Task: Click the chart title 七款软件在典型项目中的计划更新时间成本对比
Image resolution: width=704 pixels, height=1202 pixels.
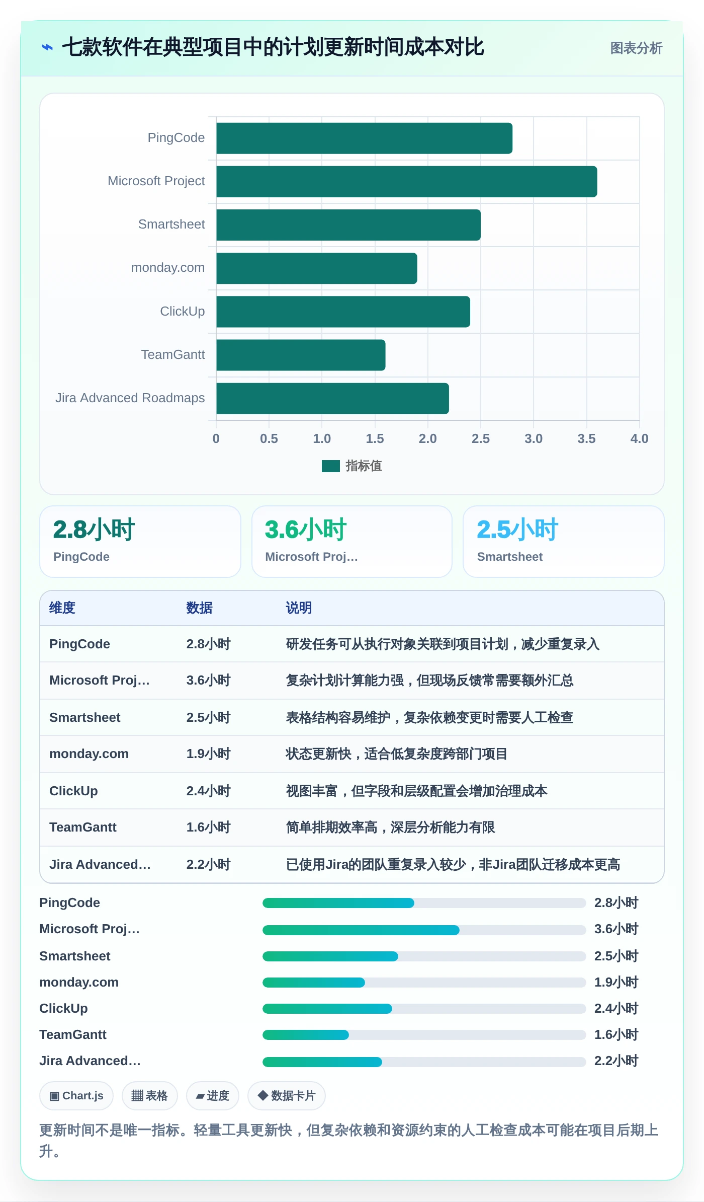Action: [273, 47]
